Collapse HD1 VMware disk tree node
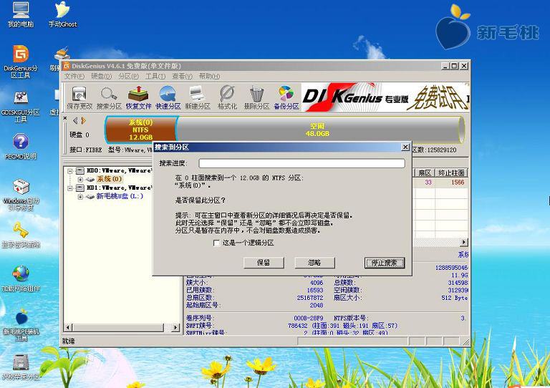The height and width of the screenshot is (388, 550). pyautogui.click(x=69, y=188)
